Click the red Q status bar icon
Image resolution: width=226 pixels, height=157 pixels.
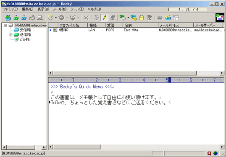(x=209, y=153)
